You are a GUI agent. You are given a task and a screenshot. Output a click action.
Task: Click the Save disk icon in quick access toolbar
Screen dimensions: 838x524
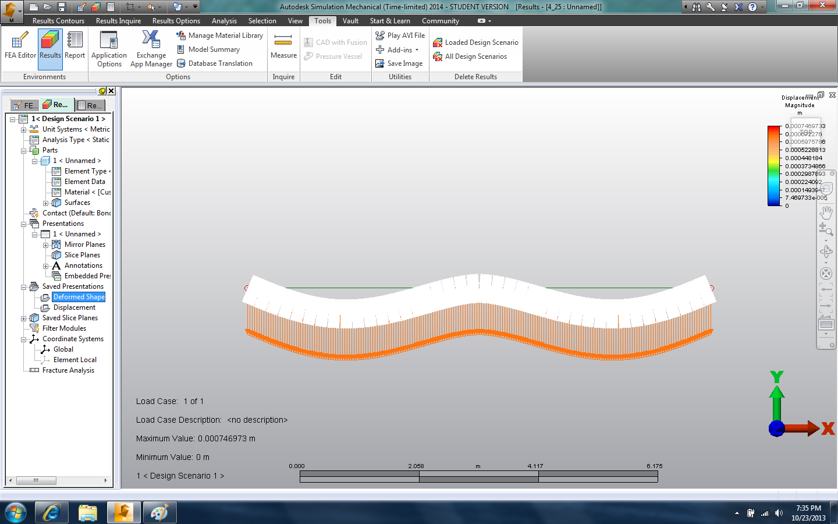(62, 7)
